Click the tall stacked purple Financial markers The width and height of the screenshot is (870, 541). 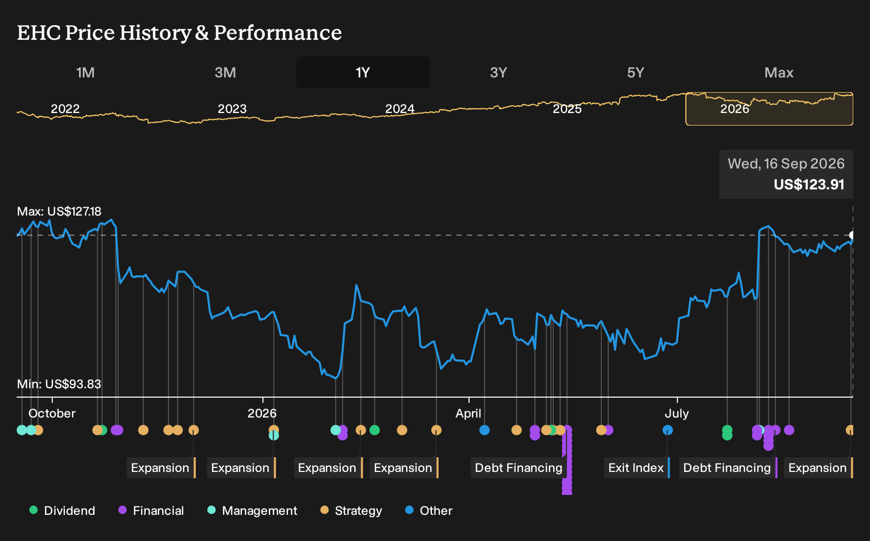[x=567, y=460]
